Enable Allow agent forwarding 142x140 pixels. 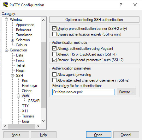coord(54,74)
